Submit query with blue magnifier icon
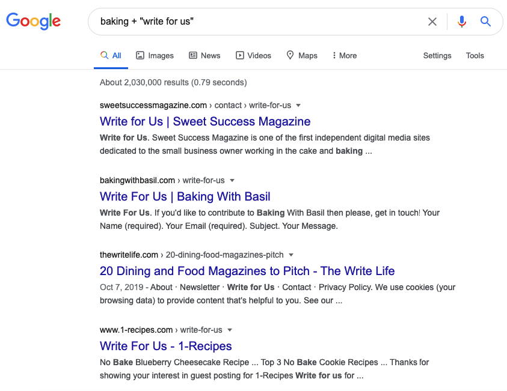The image size is (507, 391). 485,22
